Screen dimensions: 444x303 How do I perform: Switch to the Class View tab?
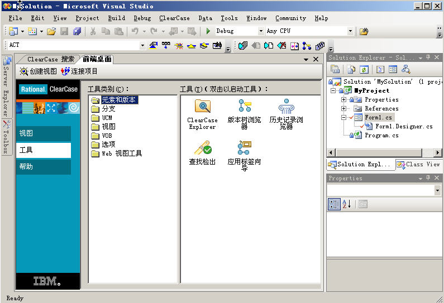[418, 165]
